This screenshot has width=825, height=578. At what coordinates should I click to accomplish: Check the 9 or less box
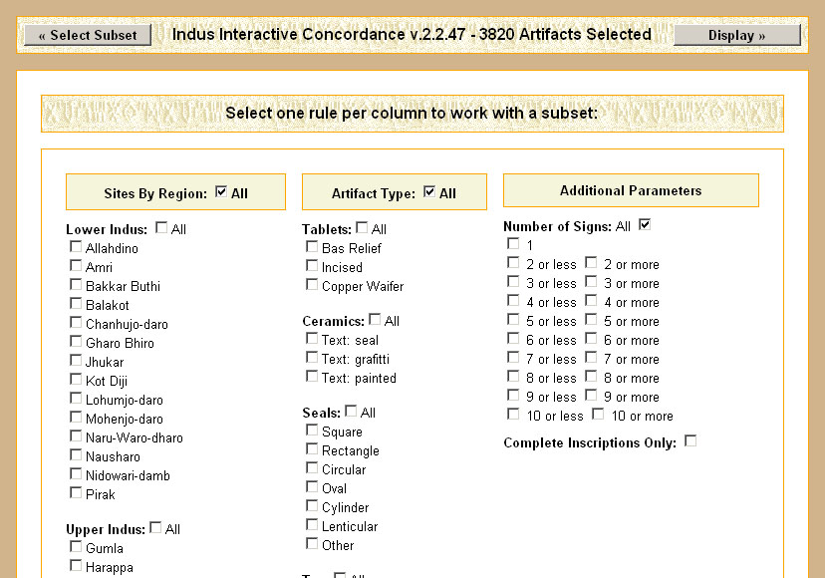(513, 395)
